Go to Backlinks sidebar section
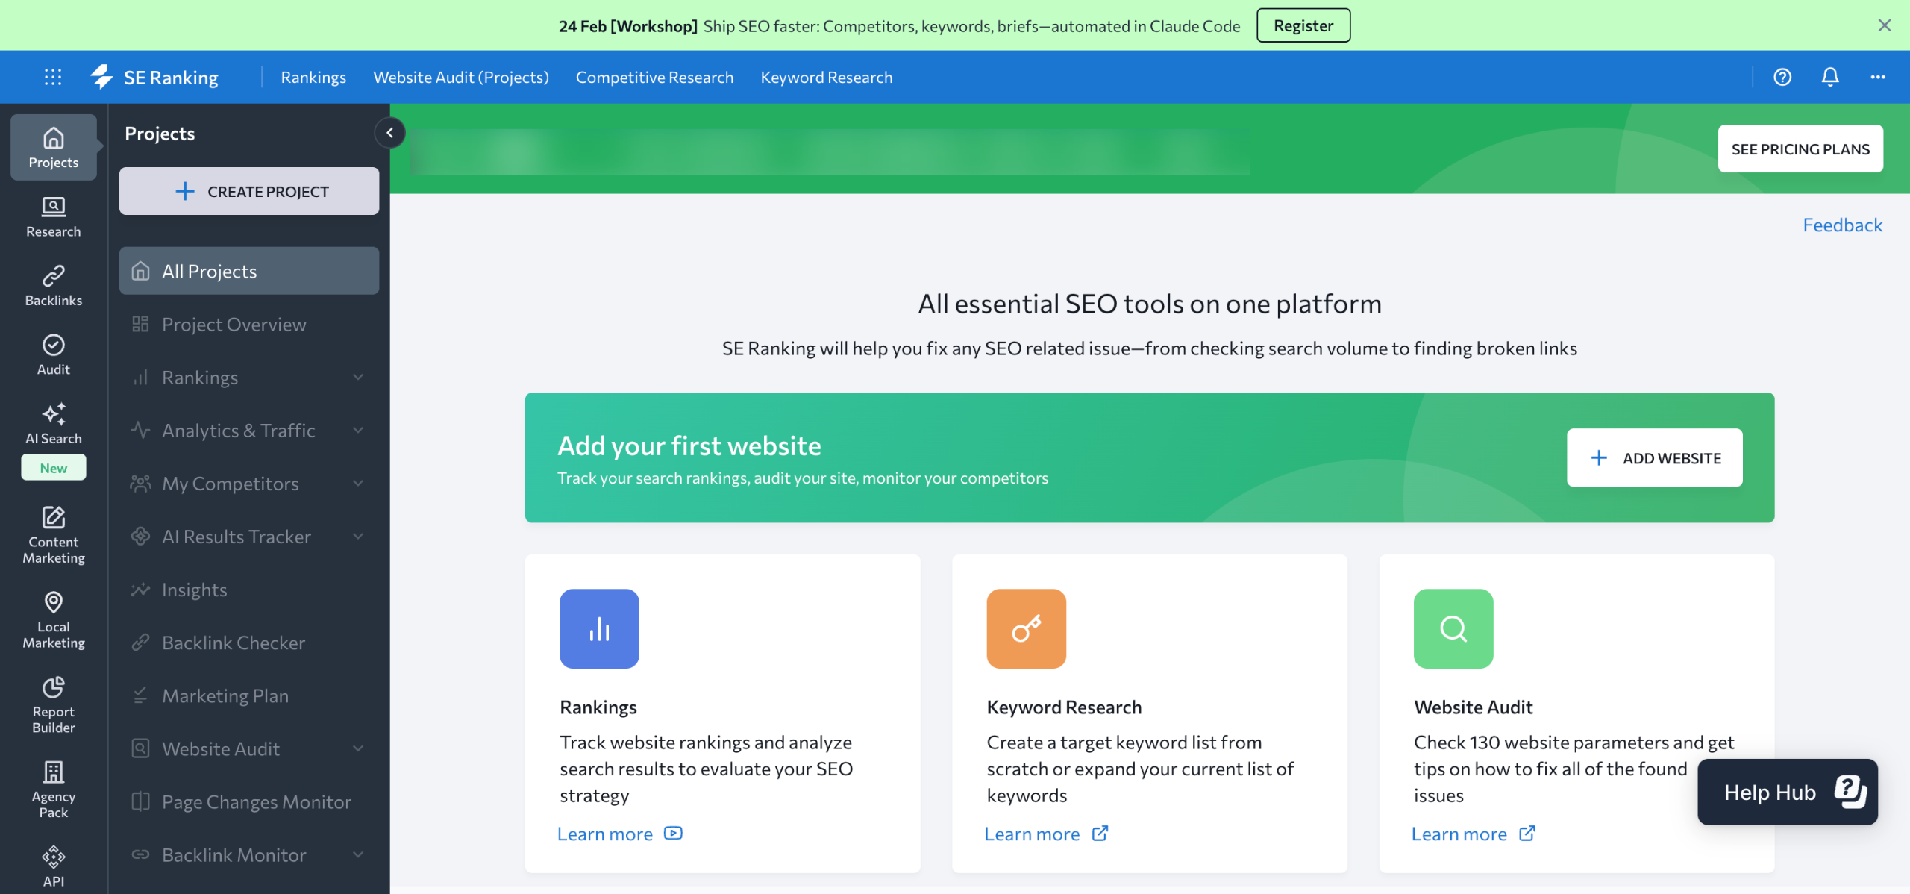Viewport: 1910px width, 894px height. [x=54, y=285]
